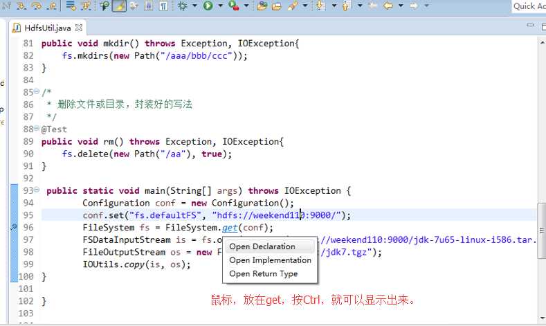Click the Search flashlight icon
This screenshot has width=546, height=326.
click(x=293, y=6)
